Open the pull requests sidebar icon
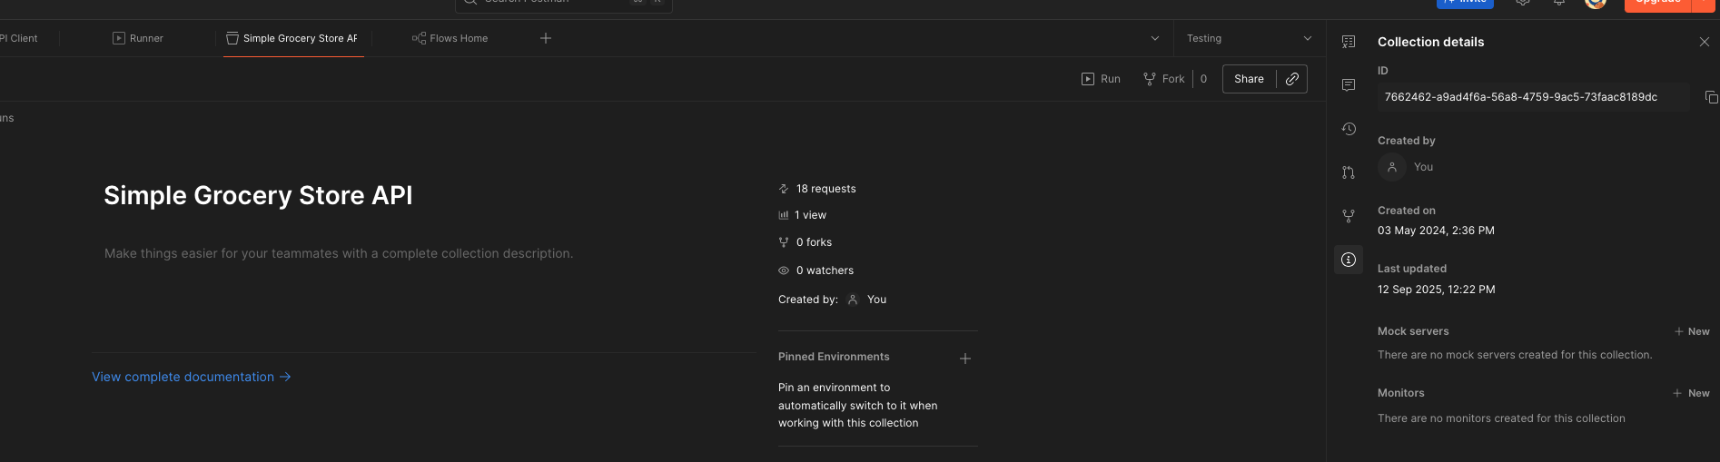 1349,172
